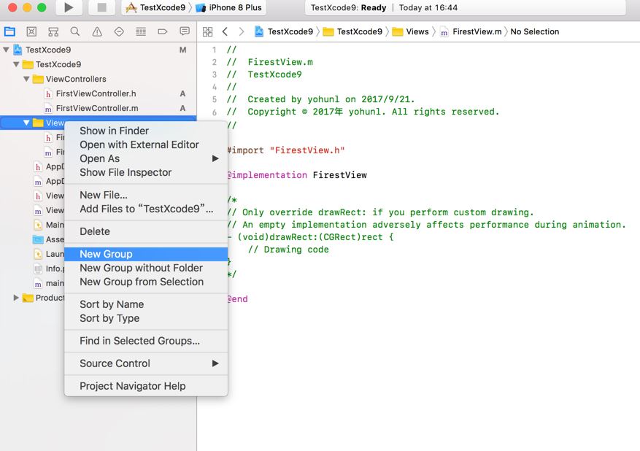Choose New File… from context menu
This screenshot has width=640, height=451.
[146, 195]
